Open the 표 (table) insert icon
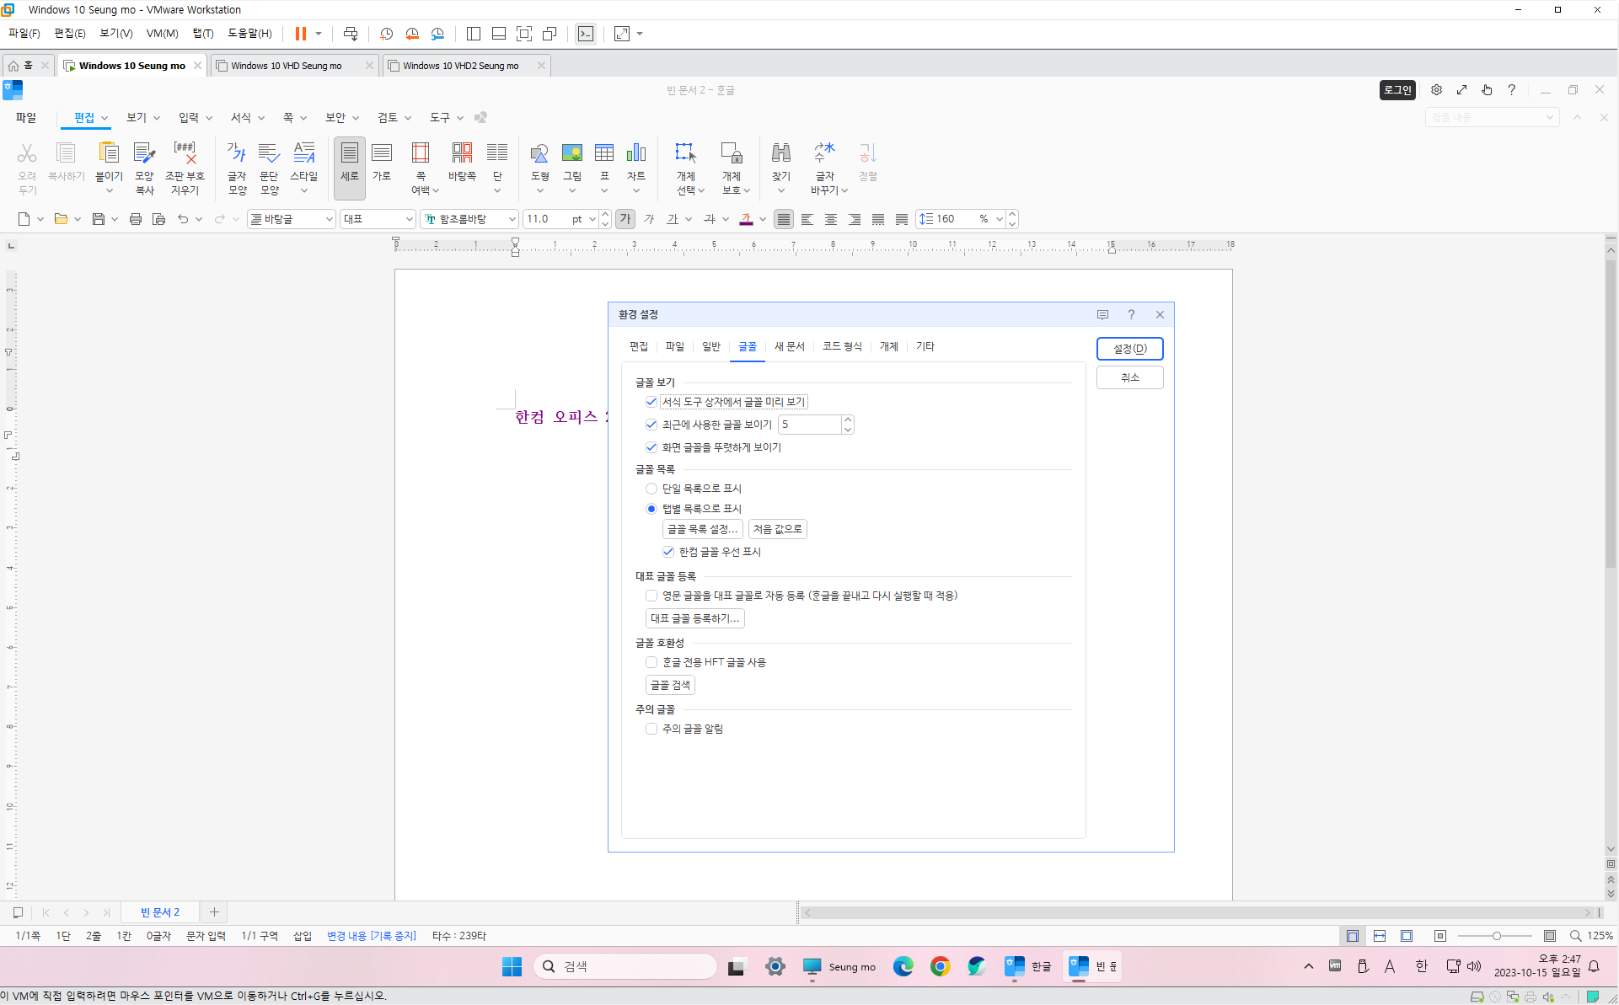 [603, 154]
